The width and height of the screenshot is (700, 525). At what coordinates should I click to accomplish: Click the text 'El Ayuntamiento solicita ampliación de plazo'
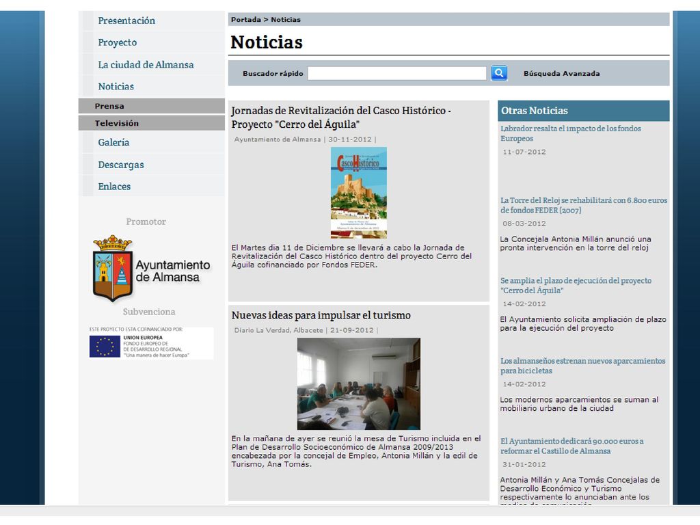583,323
